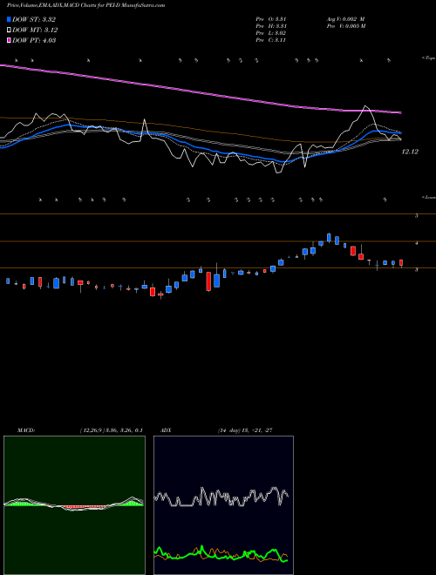This screenshot has height=575, width=436.
Task: Click the magenta DOW PT legend swatch
Action: tap(10, 41)
